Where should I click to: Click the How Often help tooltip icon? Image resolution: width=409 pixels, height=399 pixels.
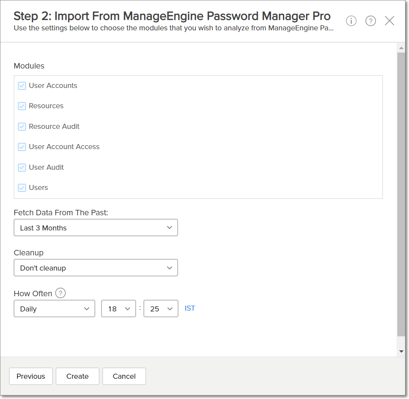pos(60,293)
